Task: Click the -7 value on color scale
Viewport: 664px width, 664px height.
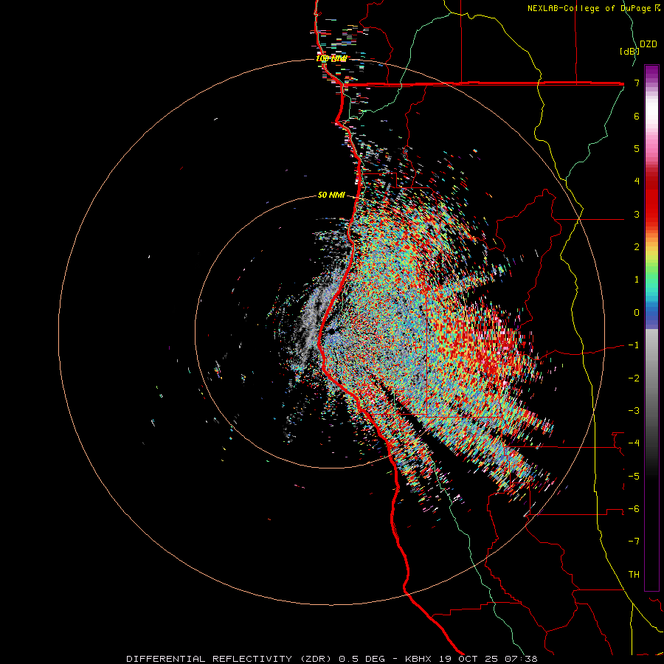Action: pos(634,542)
